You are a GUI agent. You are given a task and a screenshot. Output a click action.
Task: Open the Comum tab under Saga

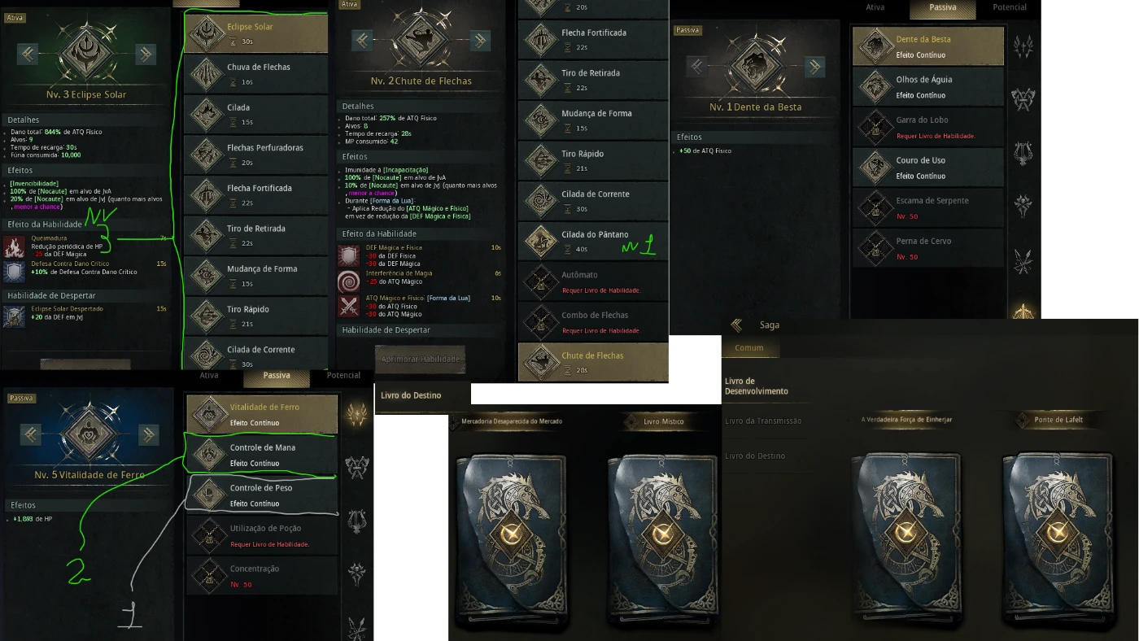[x=749, y=347]
